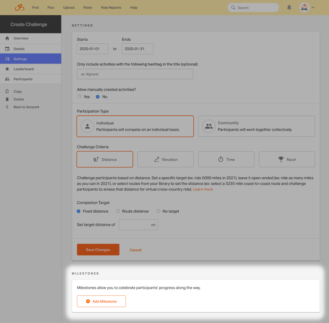
Task: Click the Starts date field
Action: tap(92, 49)
